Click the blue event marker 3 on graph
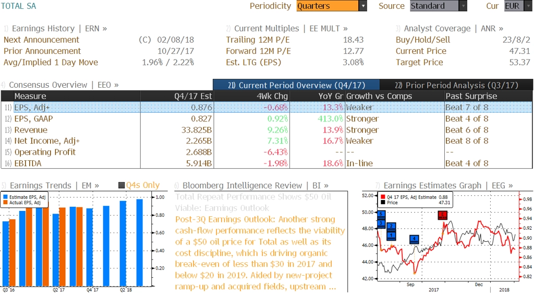Viewport: 534px width, 294px height. tap(381, 224)
